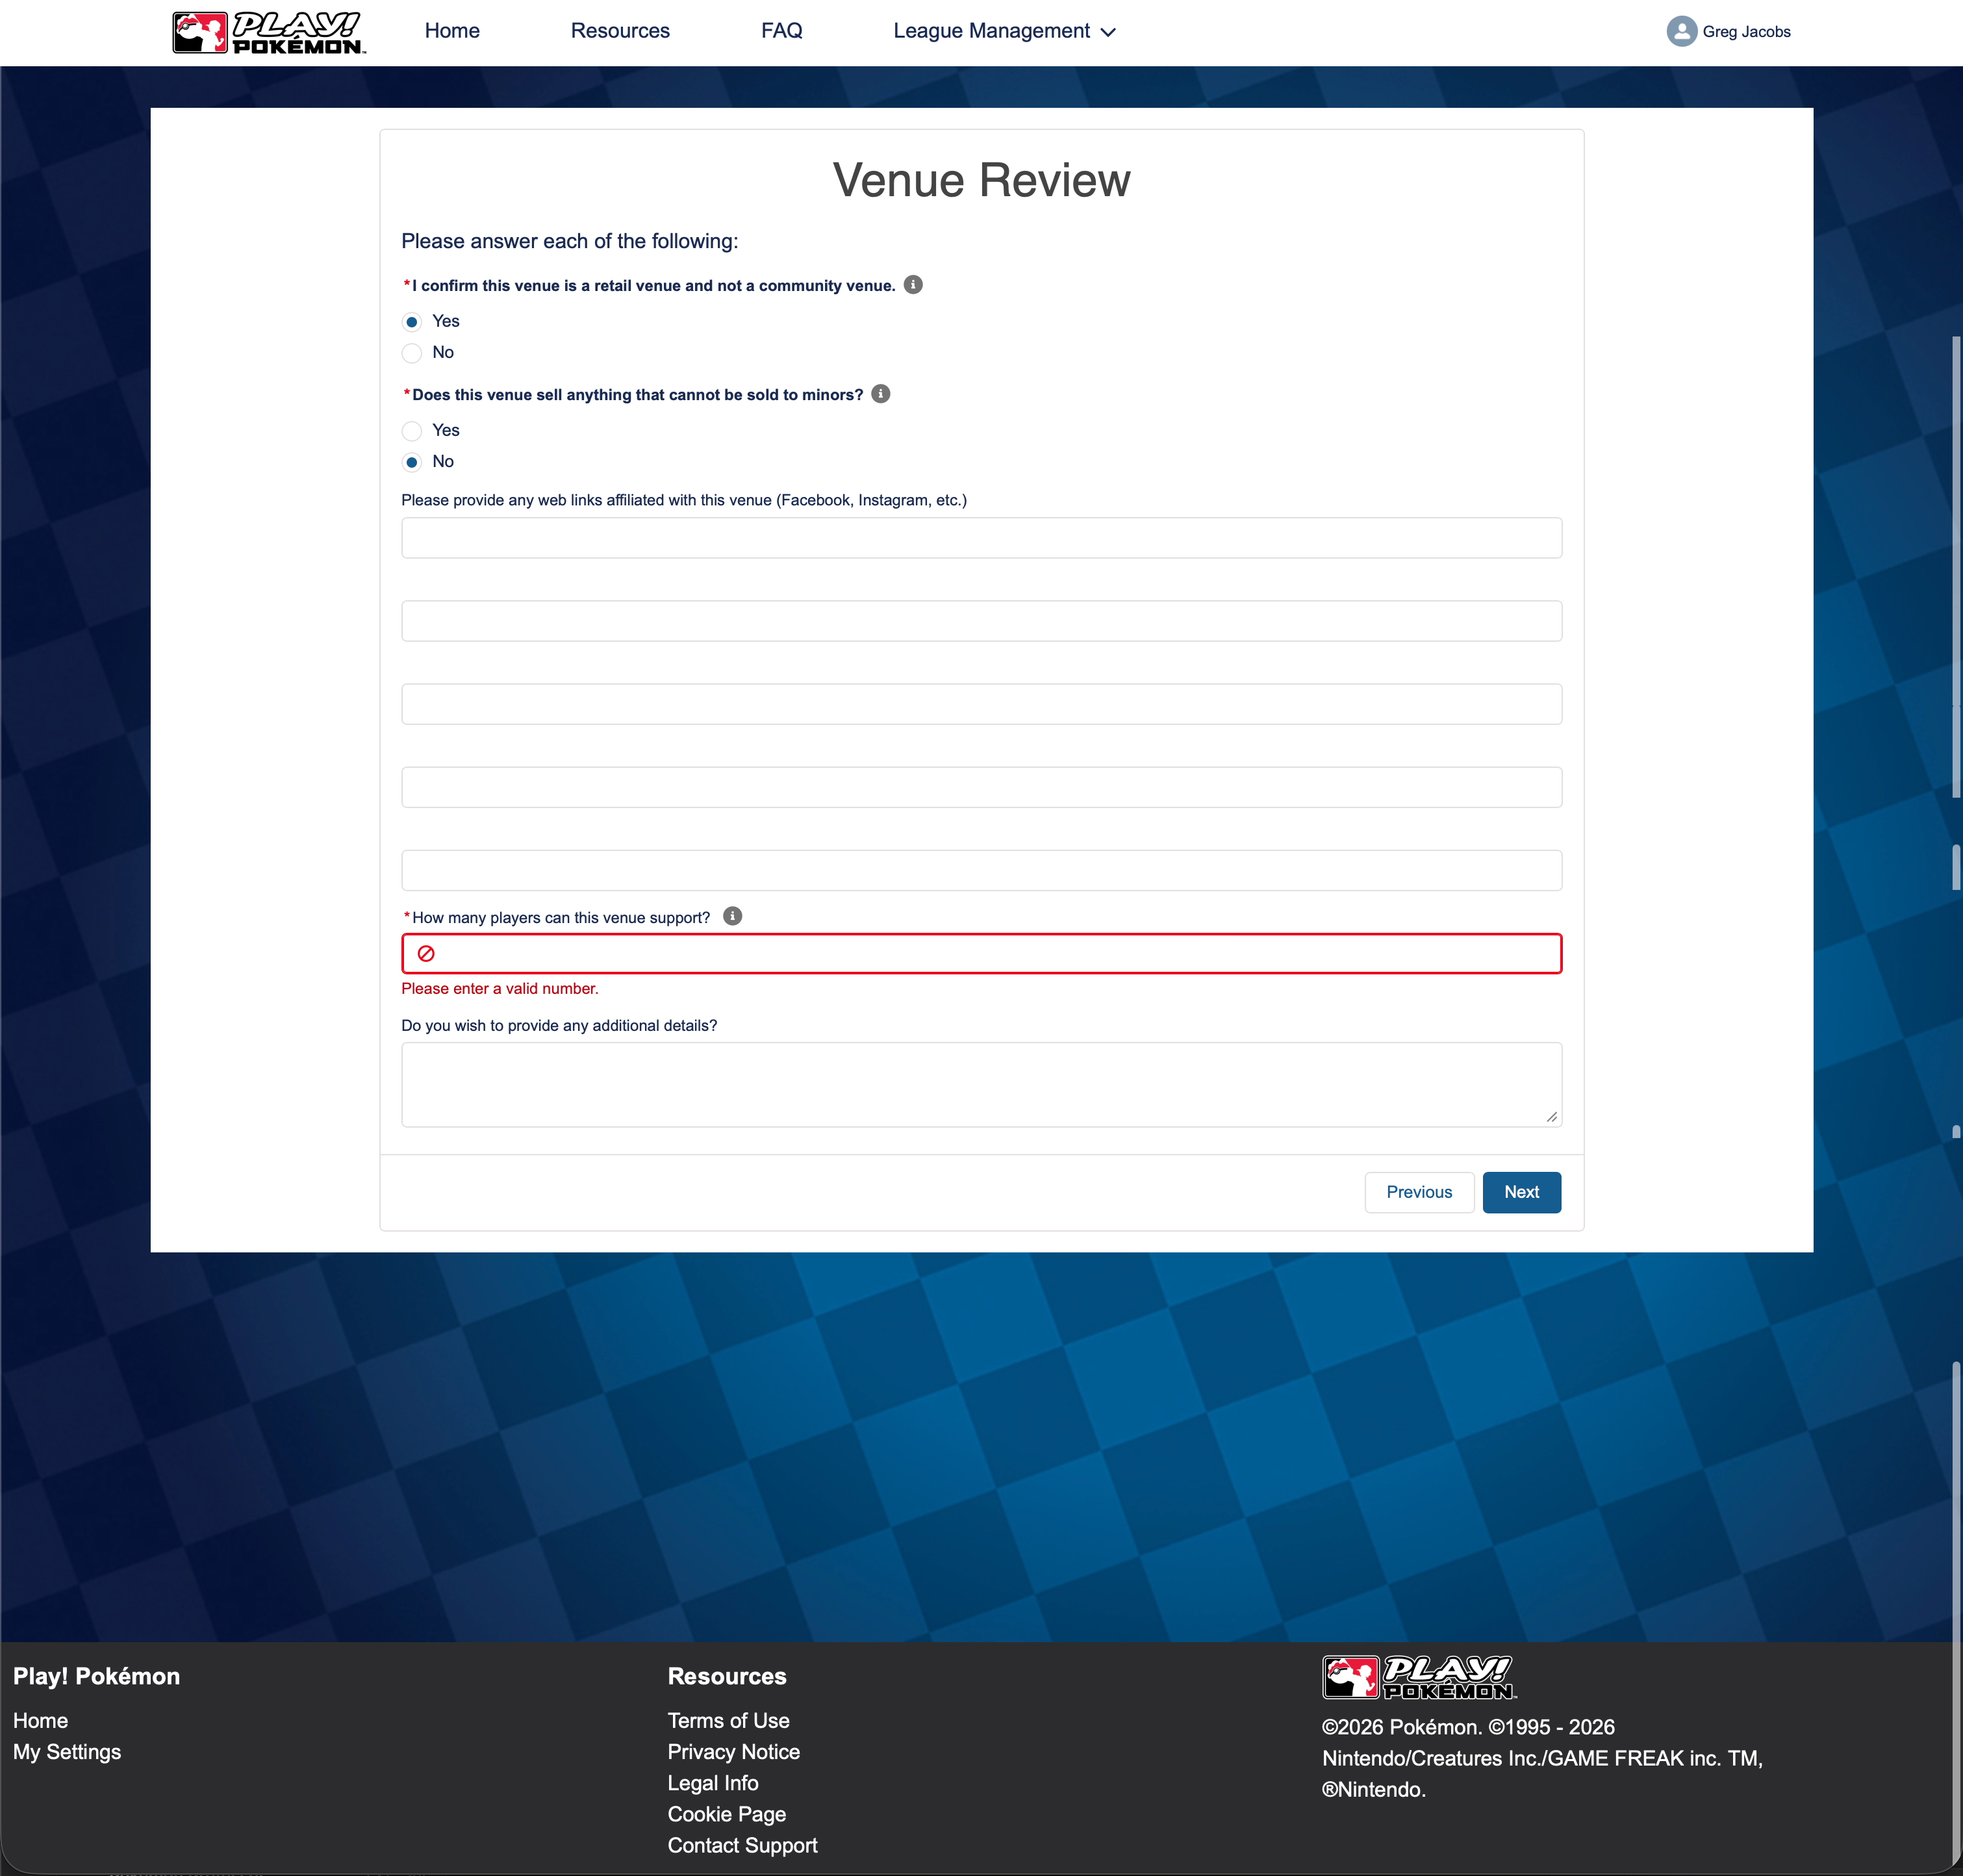Screen dimensions: 1963x1876
Task: Click info icon beside minors question
Action: point(880,394)
